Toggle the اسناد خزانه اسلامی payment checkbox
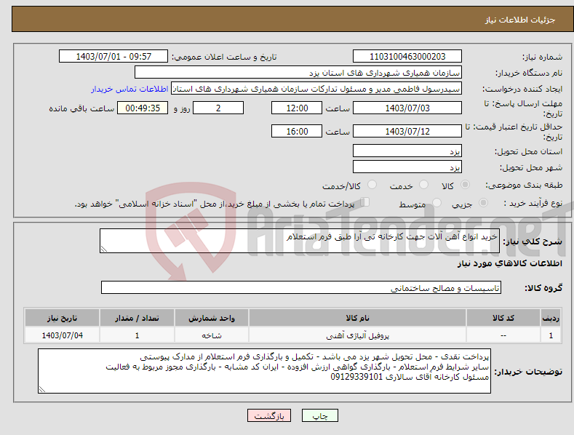This screenshot has height=435, width=574. tap(364, 202)
